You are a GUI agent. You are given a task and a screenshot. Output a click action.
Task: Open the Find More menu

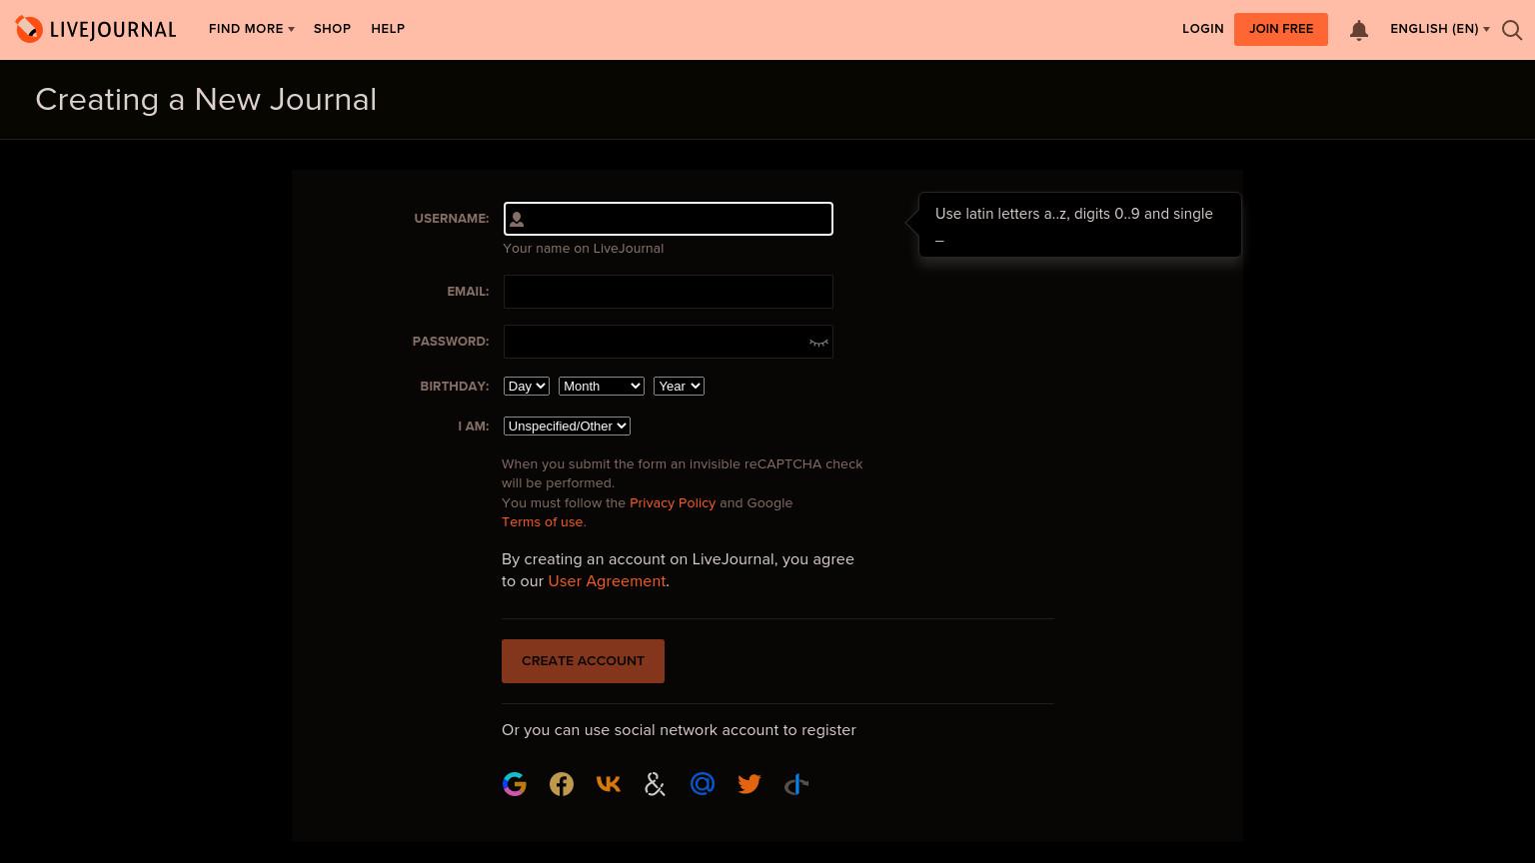click(x=251, y=29)
